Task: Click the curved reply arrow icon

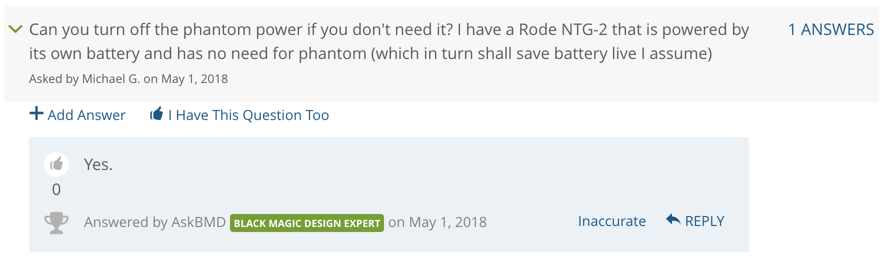Action: [x=673, y=219]
